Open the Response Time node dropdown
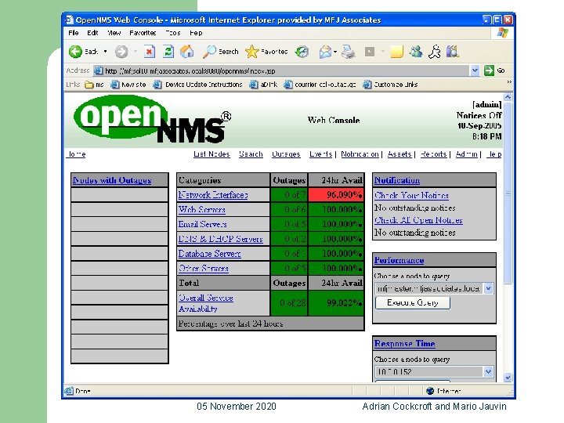The width and height of the screenshot is (564, 423). (488, 371)
